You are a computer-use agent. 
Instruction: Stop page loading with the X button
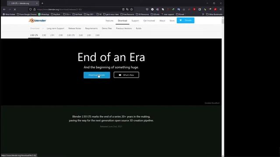click(x=15, y=9)
